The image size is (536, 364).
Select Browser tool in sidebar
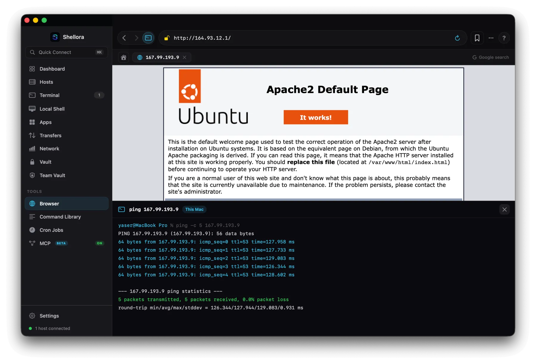[x=66, y=203]
